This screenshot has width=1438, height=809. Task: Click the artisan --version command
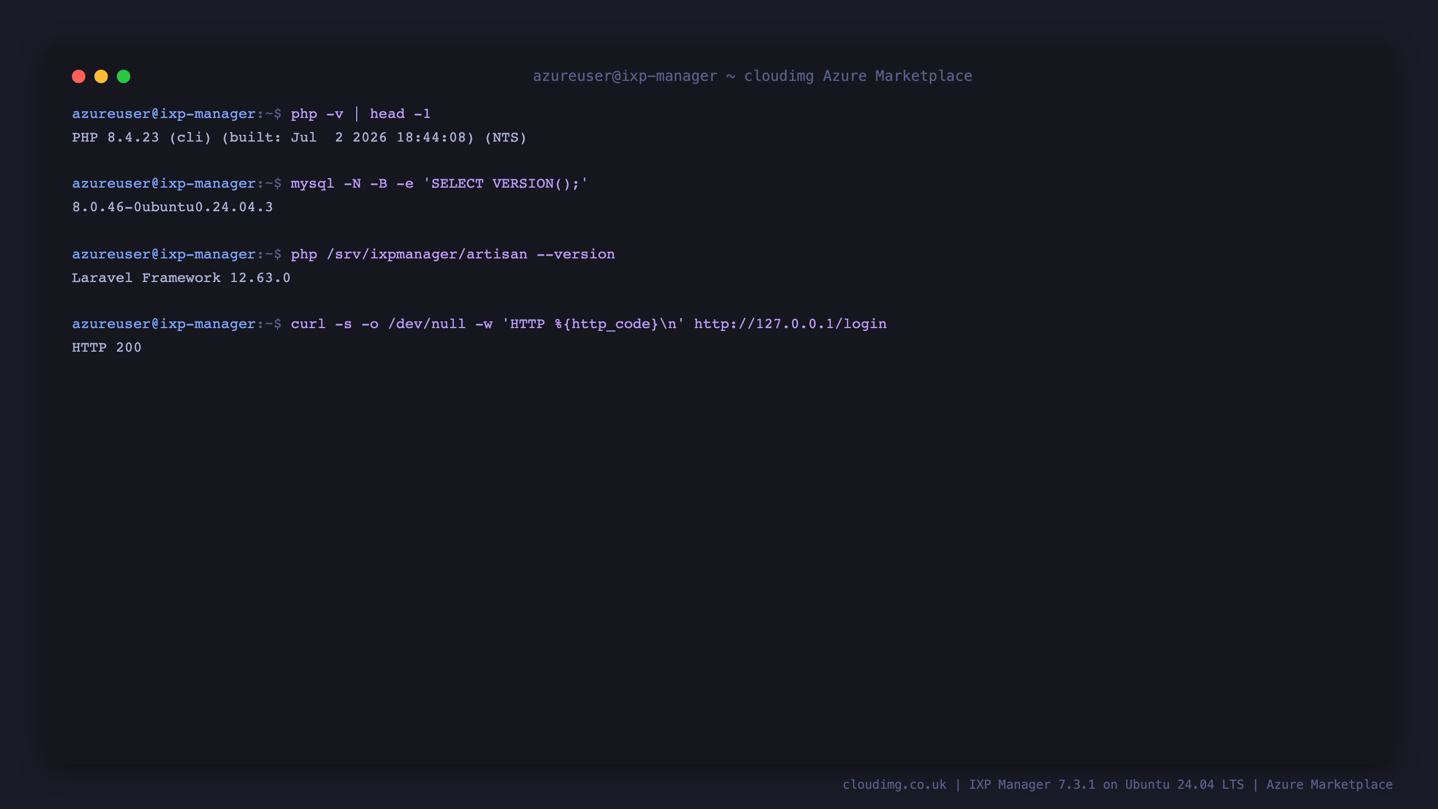[x=453, y=254]
